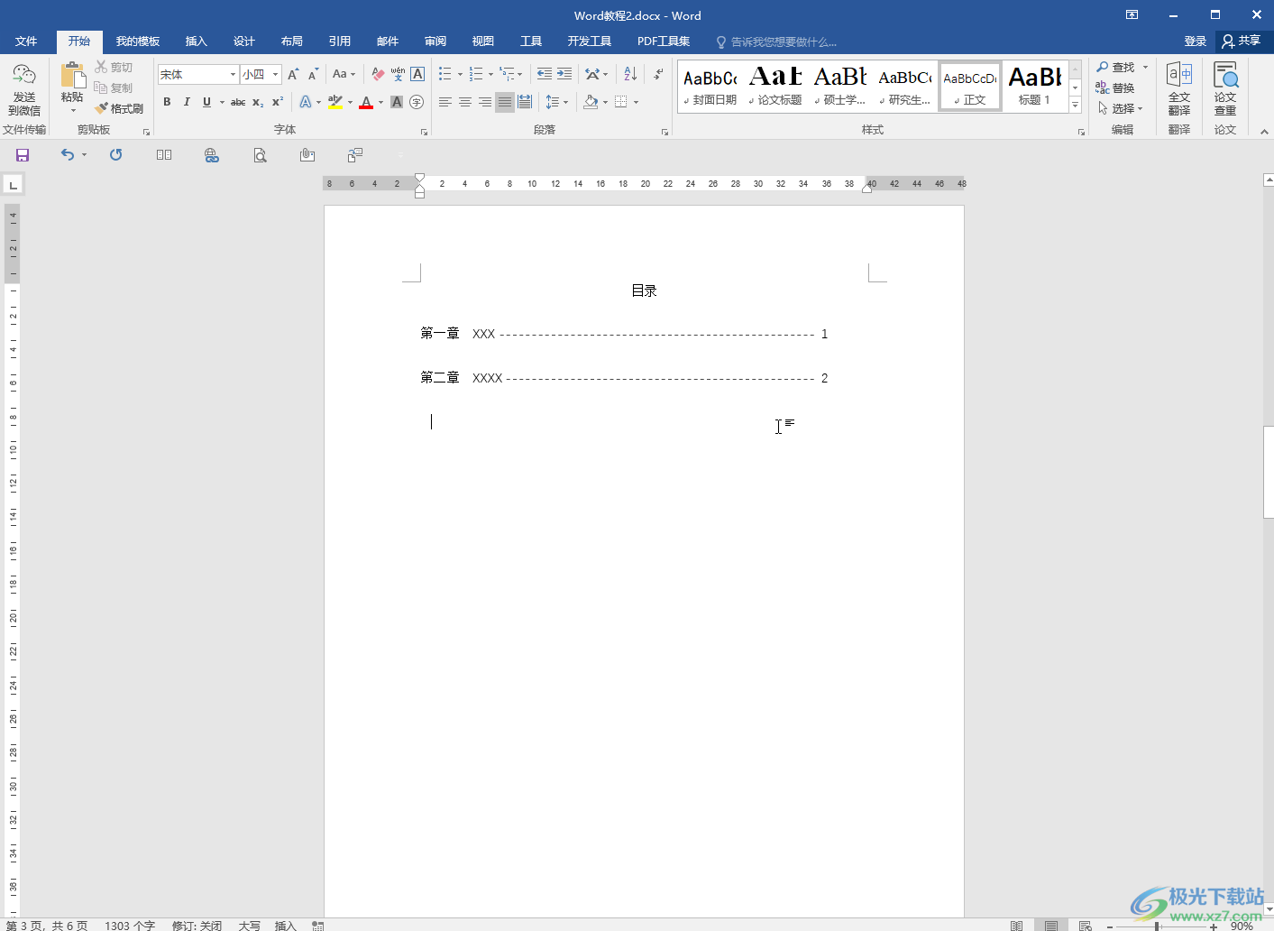
Task: Click the vertical scrollbar thumb
Action: tap(1269, 471)
